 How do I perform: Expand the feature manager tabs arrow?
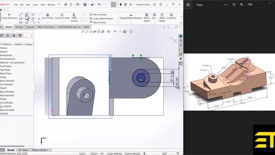tap(31, 35)
